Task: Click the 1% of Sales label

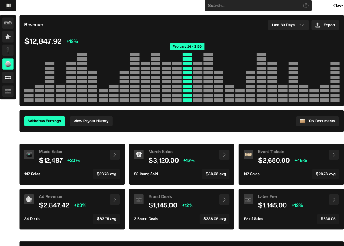Action: [x=253, y=219]
